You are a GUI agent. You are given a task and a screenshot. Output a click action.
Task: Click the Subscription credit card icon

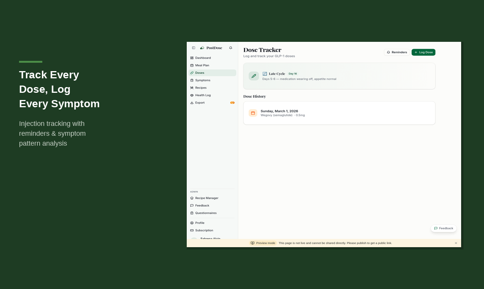pos(192,230)
